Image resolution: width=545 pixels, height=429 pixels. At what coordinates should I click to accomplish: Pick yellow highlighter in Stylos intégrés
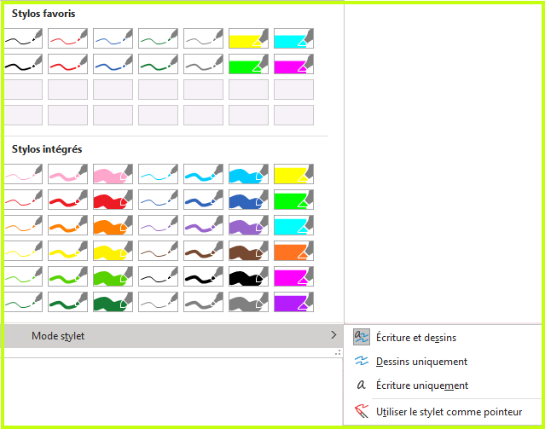(293, 174)
